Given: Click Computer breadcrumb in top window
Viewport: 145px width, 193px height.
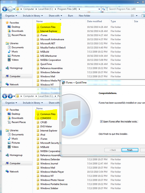Looking at the screenshot, I should [29, 9].
